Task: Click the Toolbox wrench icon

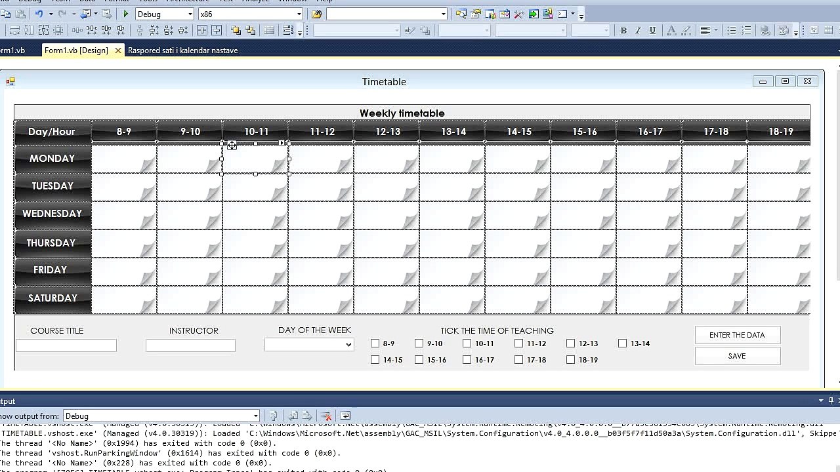Action: click(518, 14)
